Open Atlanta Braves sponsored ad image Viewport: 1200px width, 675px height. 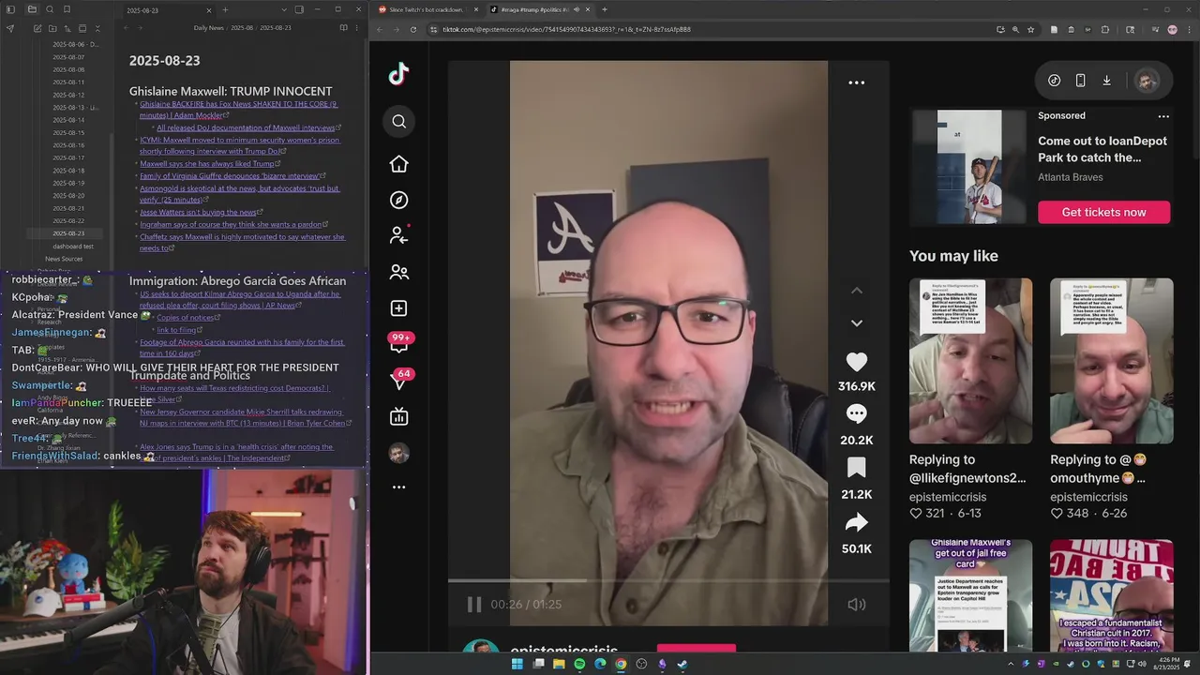point(970,167)
